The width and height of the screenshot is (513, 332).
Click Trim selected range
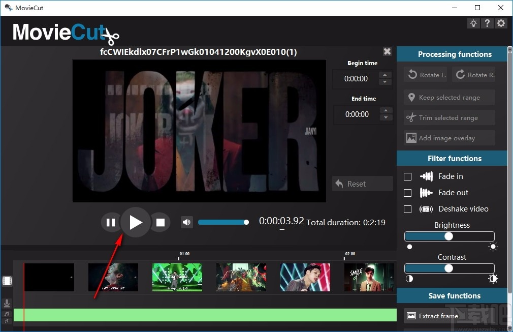pyautogui.click(x=449, y=117)
